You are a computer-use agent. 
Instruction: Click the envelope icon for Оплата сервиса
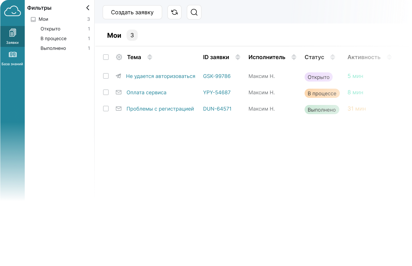click(x=119, y=92)
